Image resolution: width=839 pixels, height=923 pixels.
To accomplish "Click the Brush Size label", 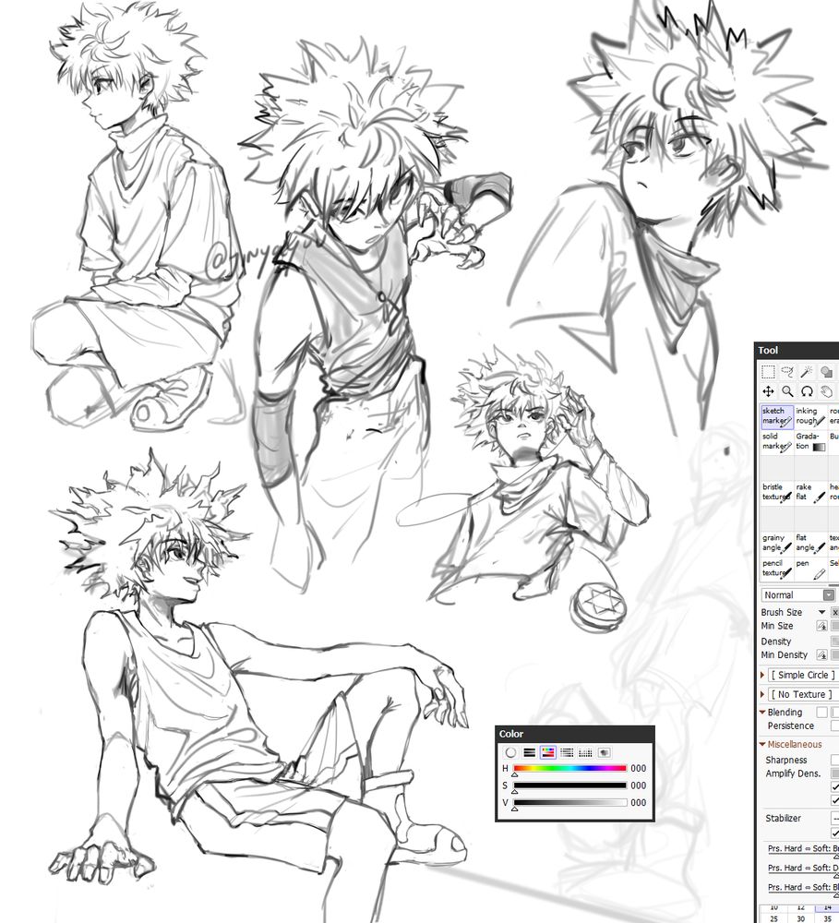I will coord(781,612).
